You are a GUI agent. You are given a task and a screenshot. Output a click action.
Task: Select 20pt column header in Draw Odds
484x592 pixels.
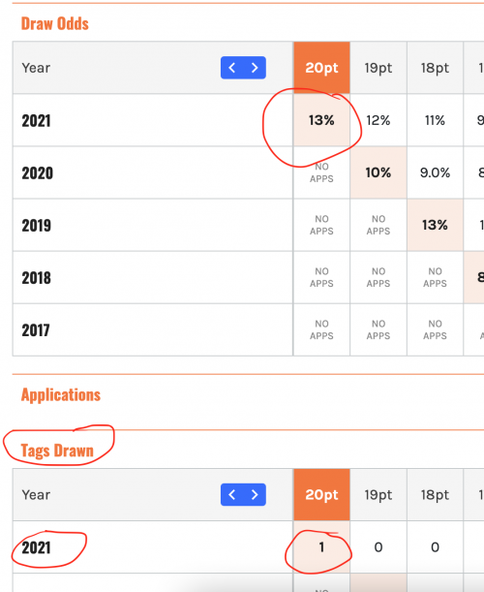click(321, 68)
